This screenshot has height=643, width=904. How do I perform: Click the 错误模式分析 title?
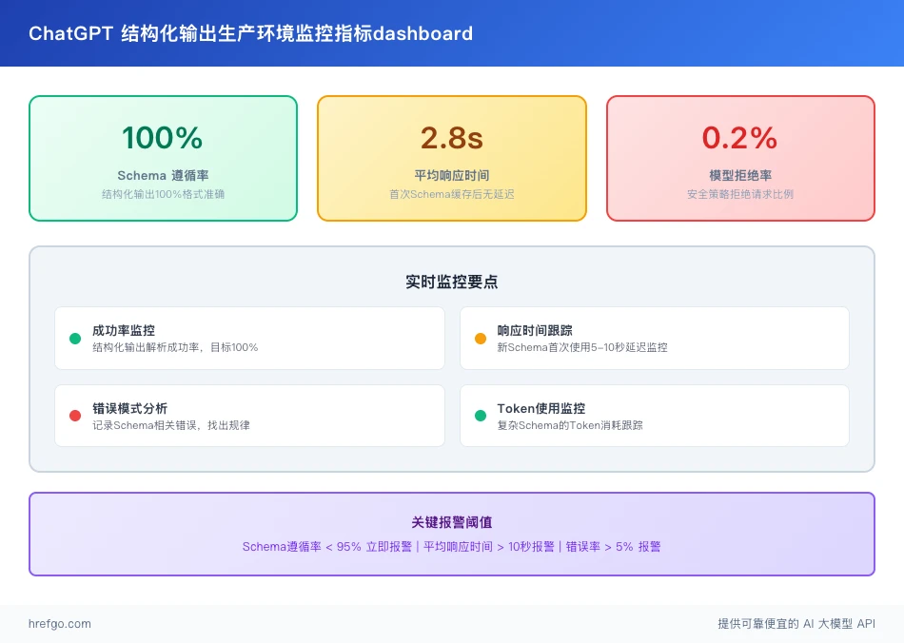(130, 408)
